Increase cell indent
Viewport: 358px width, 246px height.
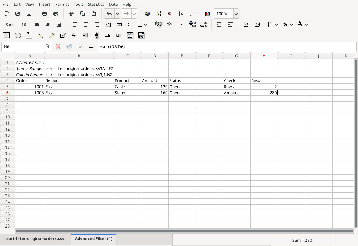point(230,25)
